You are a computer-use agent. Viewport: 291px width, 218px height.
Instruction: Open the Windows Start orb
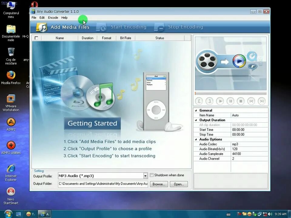(x=8, y=214)
